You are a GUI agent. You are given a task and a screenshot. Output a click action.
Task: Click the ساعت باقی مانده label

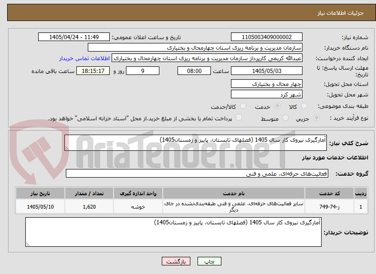pos(53,71)
